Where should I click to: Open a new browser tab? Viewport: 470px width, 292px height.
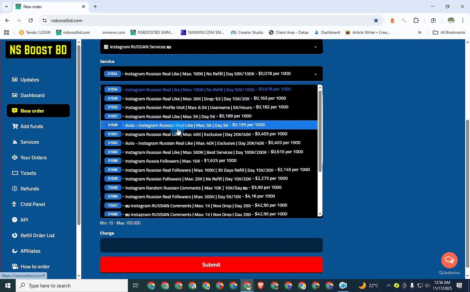click(95, 6)
